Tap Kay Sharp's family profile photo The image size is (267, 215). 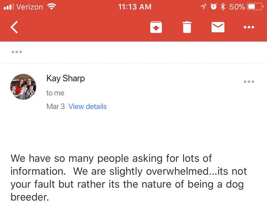pos(23,87)
